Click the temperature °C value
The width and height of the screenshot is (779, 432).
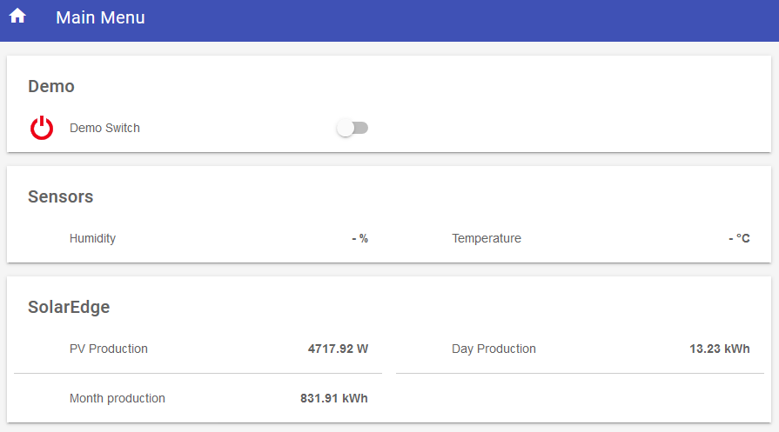[739, 238]
